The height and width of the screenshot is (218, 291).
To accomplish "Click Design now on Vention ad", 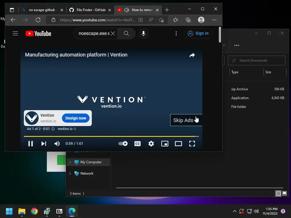I will pos(76,118).
